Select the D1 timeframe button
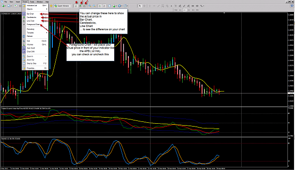The width and height of the screenshot is (295, 170). pos(189,10)
